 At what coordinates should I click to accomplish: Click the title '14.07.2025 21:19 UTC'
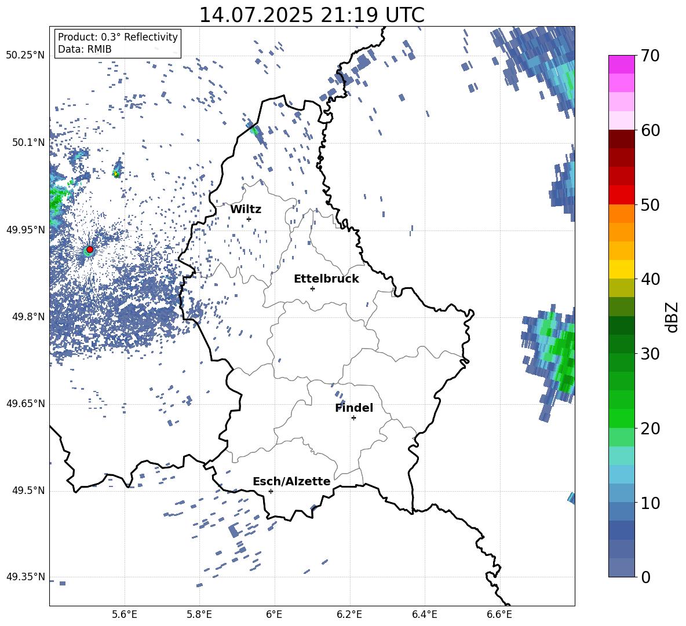[312, 15]
